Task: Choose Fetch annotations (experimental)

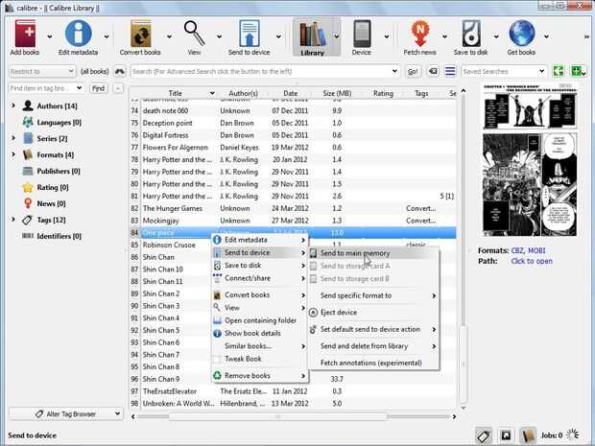Action: tap(374, 363)
